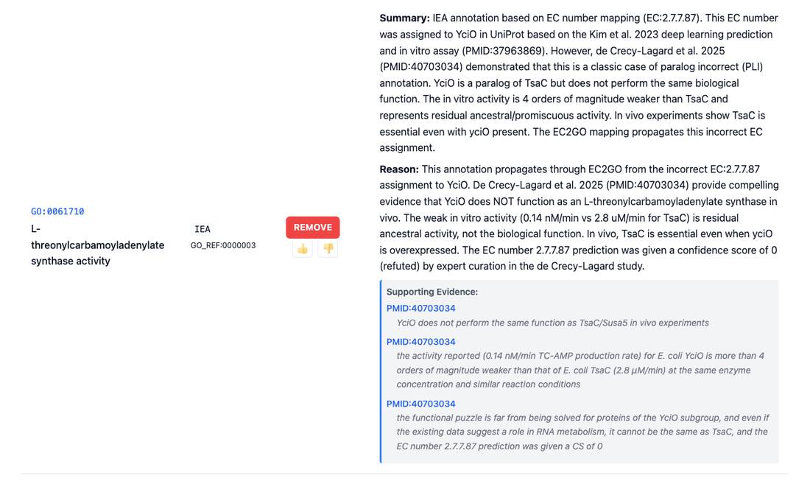The image size is (810, 481).
Task: Click the Reason paragraph about residual ancestral activity
Action: (x=579, y=217)
